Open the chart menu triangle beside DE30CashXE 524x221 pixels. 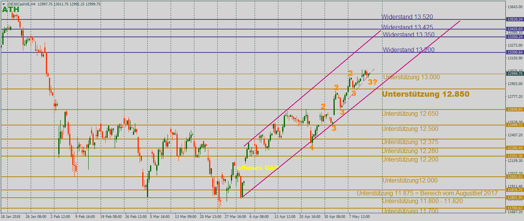(x=4, y=3)
